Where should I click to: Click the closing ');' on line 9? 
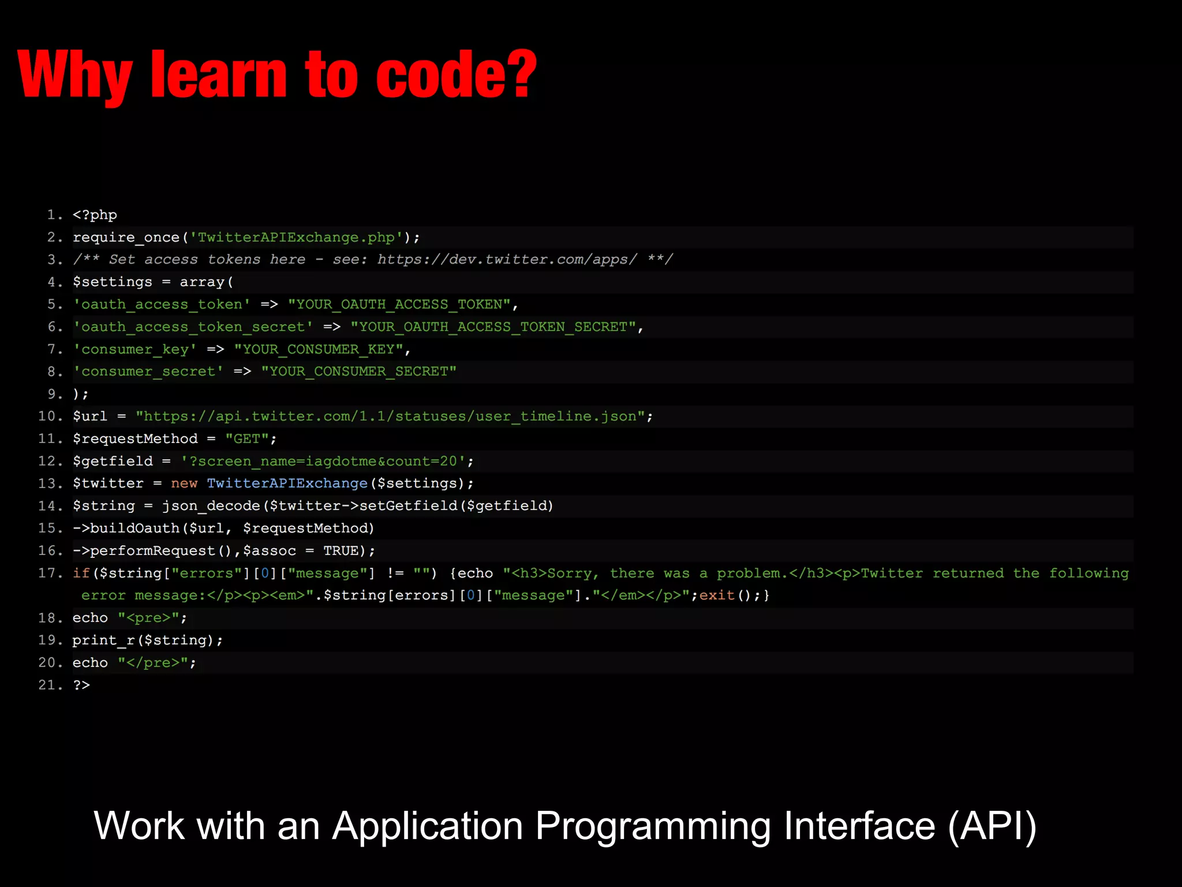click(81, 394)
